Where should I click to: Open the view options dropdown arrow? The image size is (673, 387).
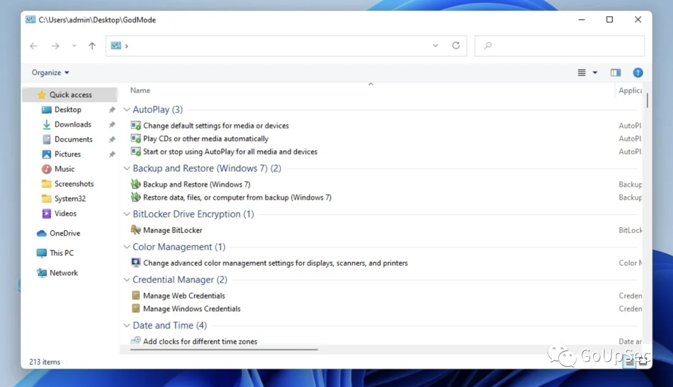[595, 72]
